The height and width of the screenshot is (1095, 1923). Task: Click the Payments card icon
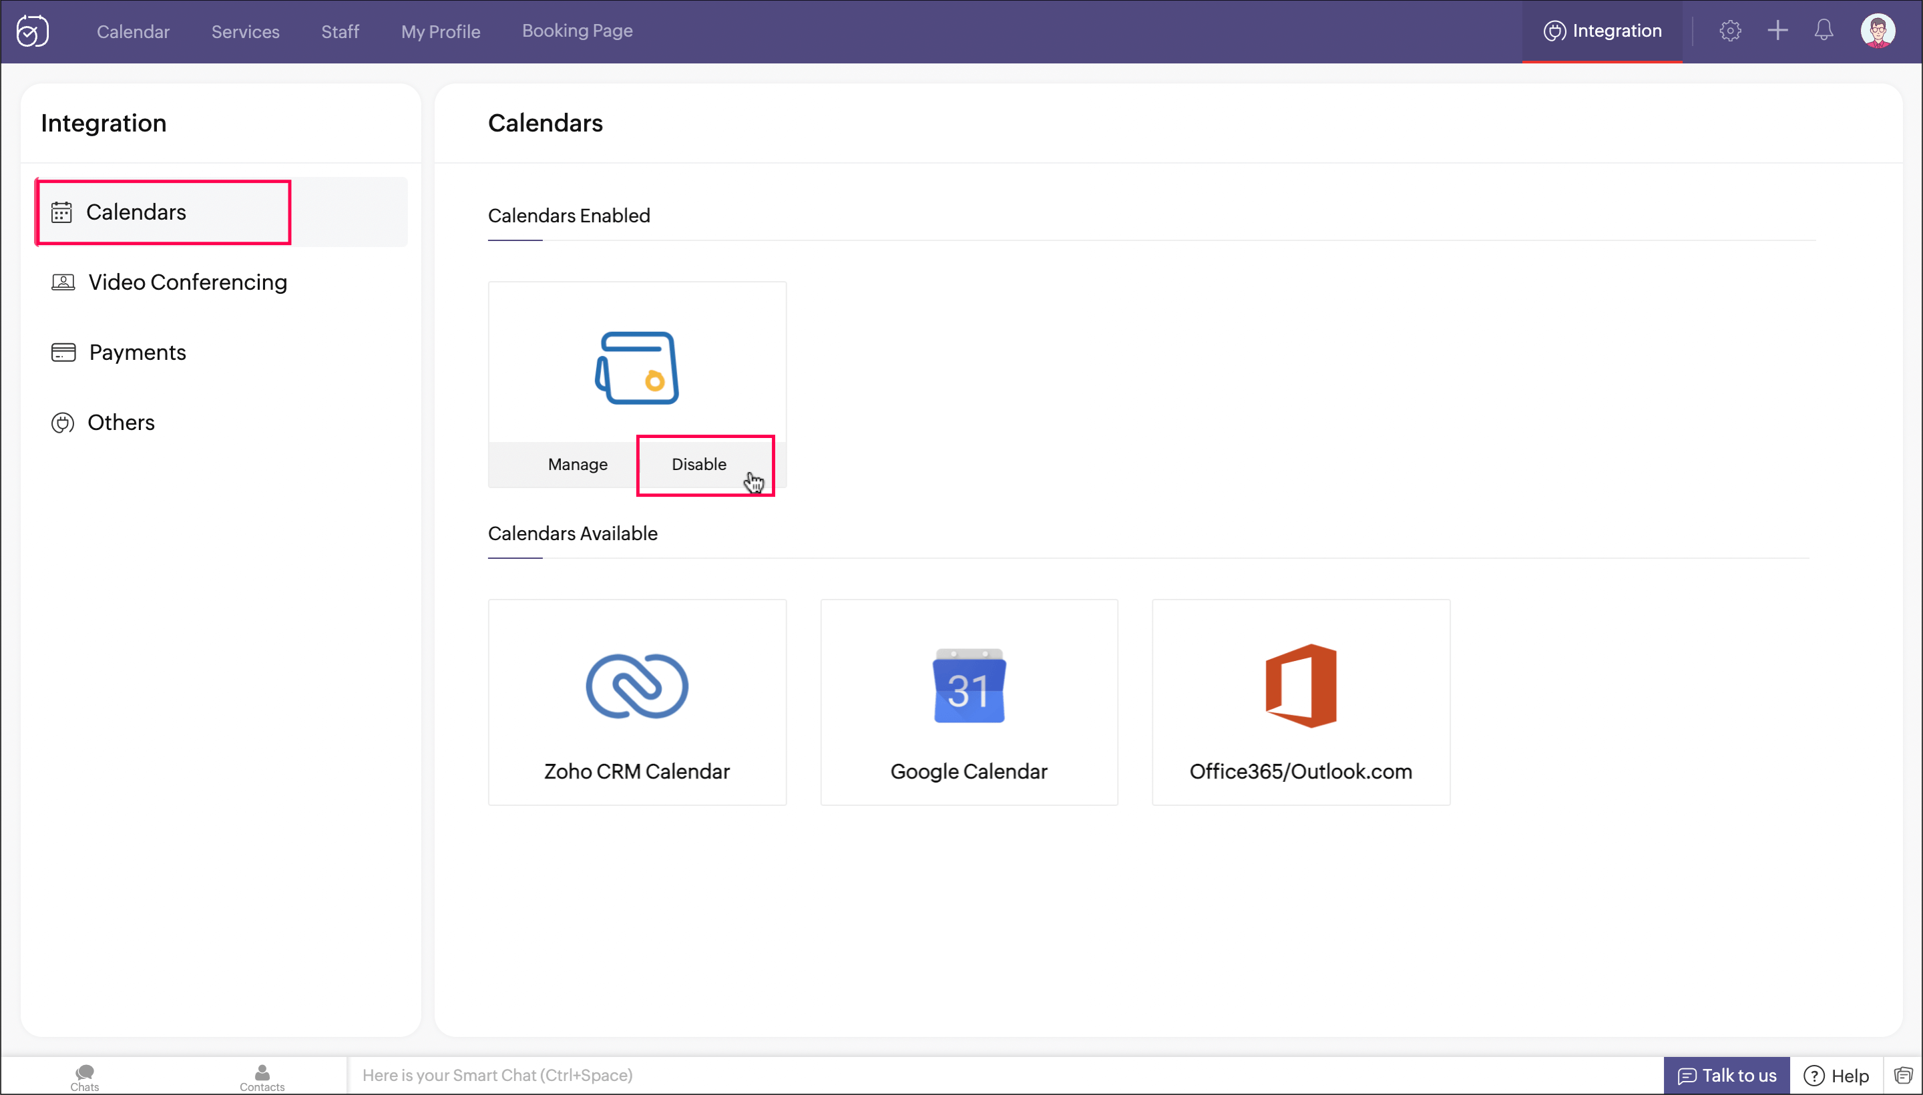pyautogui.click(x=63, y=352)
